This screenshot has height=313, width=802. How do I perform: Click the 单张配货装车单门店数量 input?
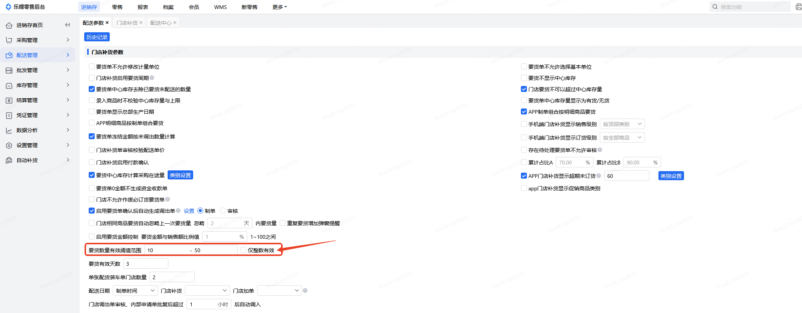172,277
